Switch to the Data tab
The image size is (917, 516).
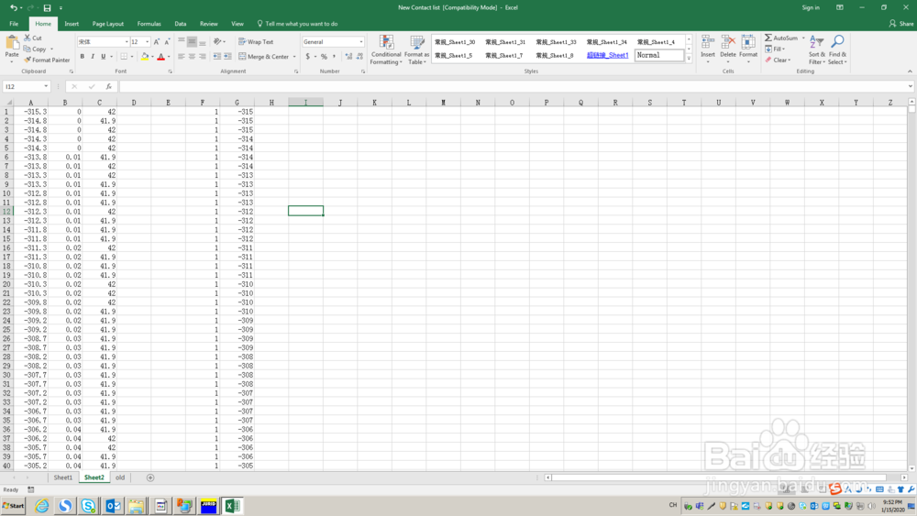[180, 24]
